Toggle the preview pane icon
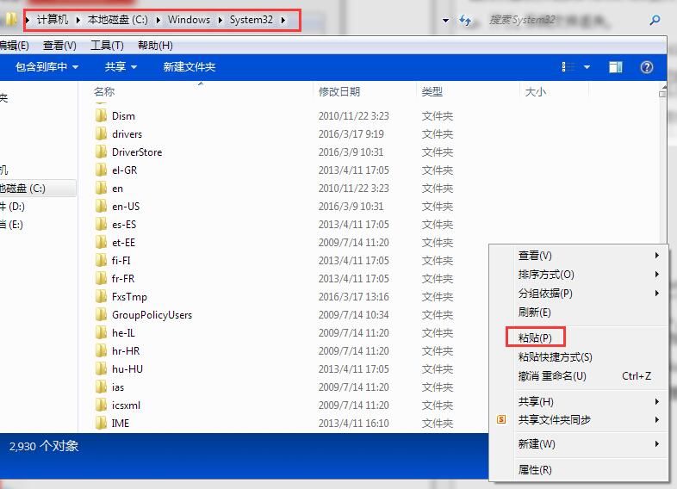The width and height of the screenshot is (677, 489). tap(615, 67)
